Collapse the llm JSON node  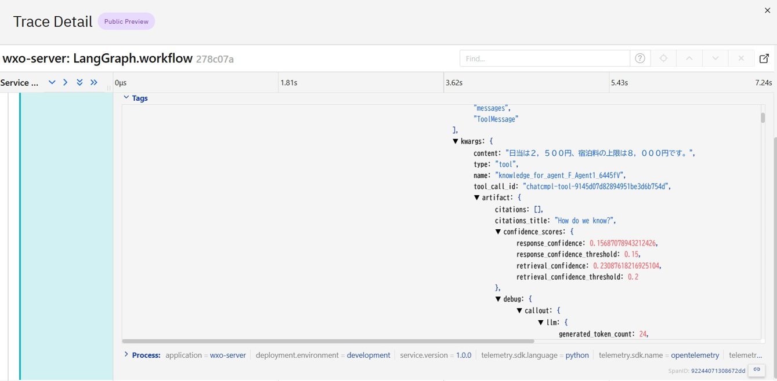pyautogui.click(x=541, y=322)
